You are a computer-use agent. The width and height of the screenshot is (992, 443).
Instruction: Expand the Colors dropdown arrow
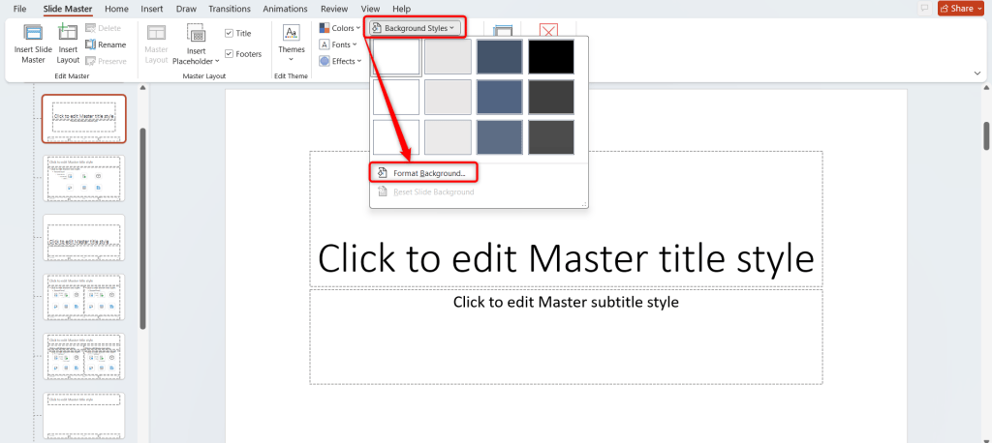[x=358, y=28]
